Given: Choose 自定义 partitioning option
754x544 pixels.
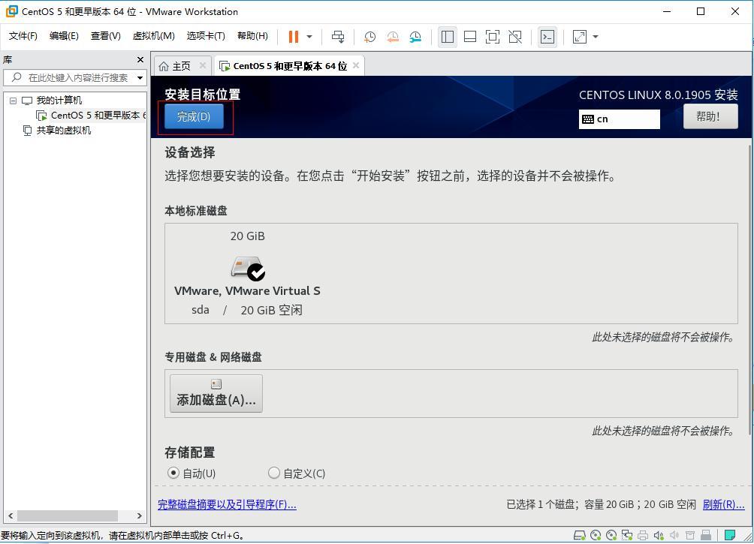Looking at the screenshot, I should coord(274,473).
